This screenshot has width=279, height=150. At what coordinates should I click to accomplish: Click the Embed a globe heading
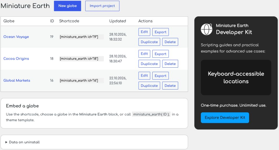tap(22, 106)
